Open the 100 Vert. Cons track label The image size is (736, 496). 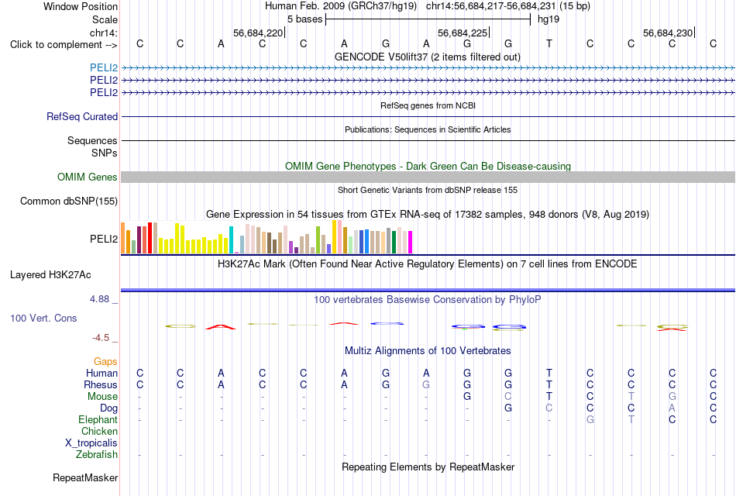point(43,318)
